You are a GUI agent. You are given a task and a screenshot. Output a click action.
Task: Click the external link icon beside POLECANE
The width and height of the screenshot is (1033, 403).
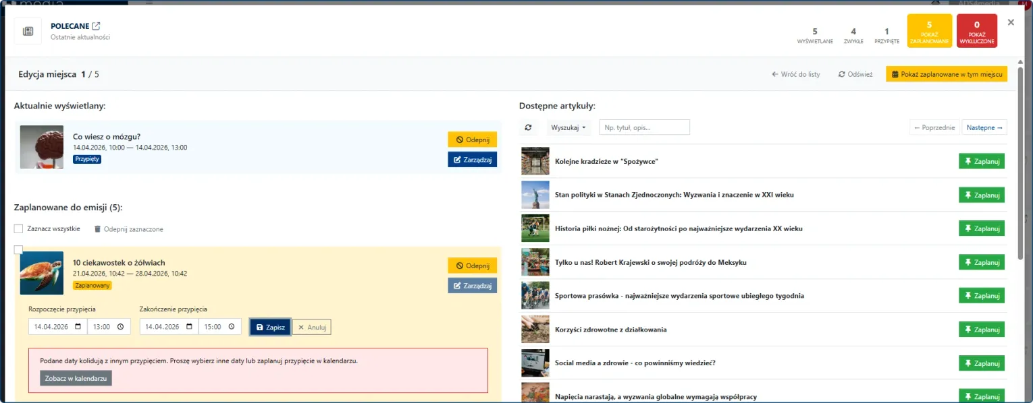96,26
